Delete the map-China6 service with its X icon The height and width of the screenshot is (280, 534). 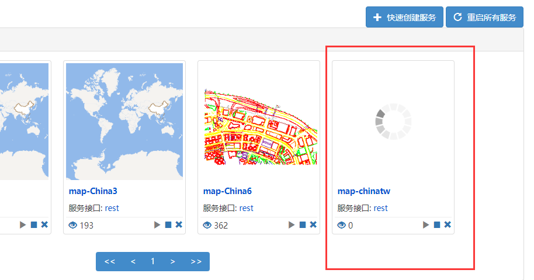[x=313, y=224]
